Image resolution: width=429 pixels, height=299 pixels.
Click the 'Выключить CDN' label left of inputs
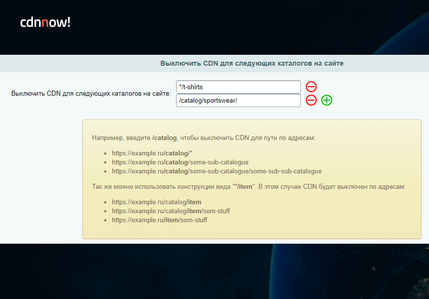(x=91, y=94)
